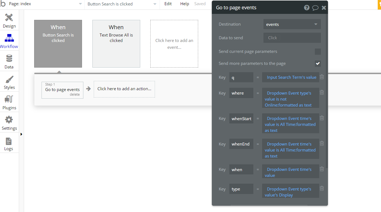Enable Send current page parameters checkbox
The image size is (381, 212).
318,52
